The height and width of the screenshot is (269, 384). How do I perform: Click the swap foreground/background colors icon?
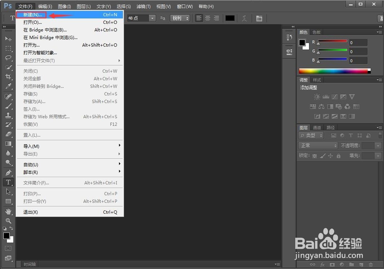pos(11,228)
